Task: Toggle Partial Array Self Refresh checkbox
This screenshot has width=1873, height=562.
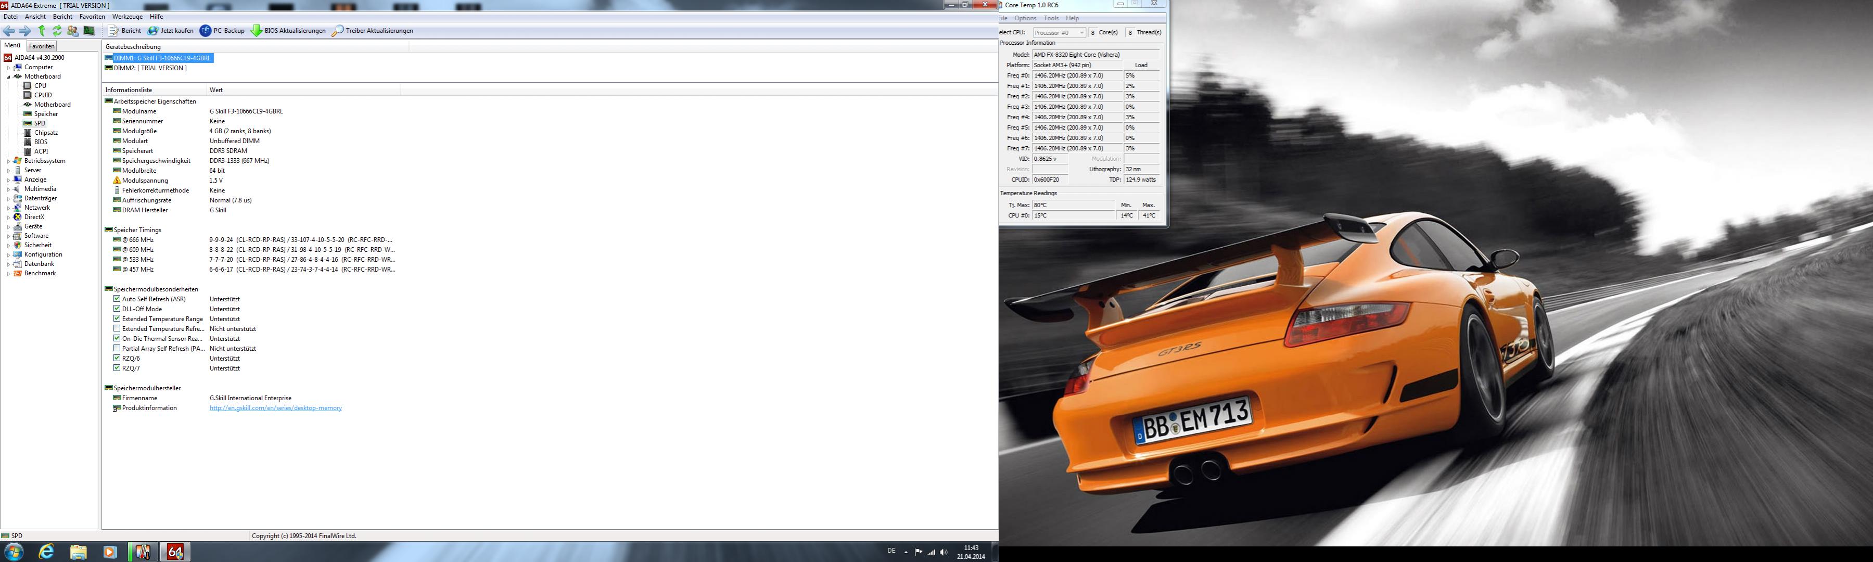Action: click(x=117, y=348)
